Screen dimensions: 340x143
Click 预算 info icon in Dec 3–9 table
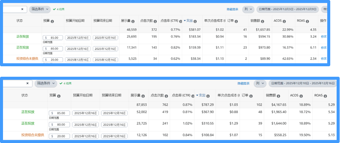coord(52,21)
